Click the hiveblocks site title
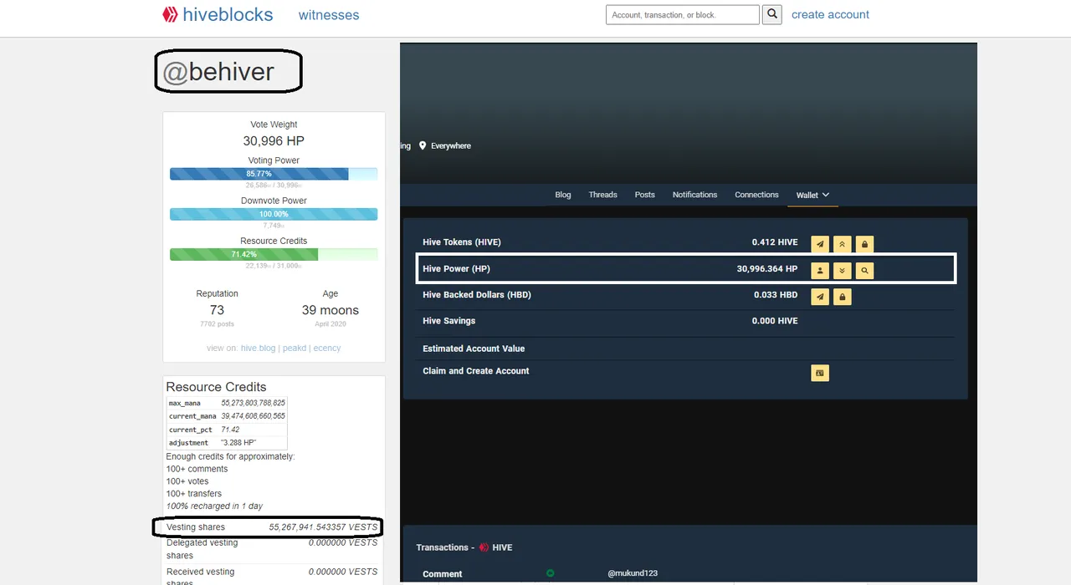 coord(228,14)
